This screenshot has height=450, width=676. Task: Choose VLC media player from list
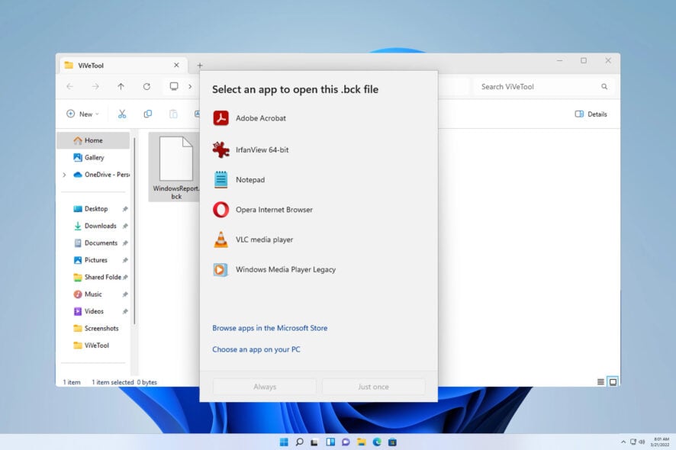[x=264, y=239]
